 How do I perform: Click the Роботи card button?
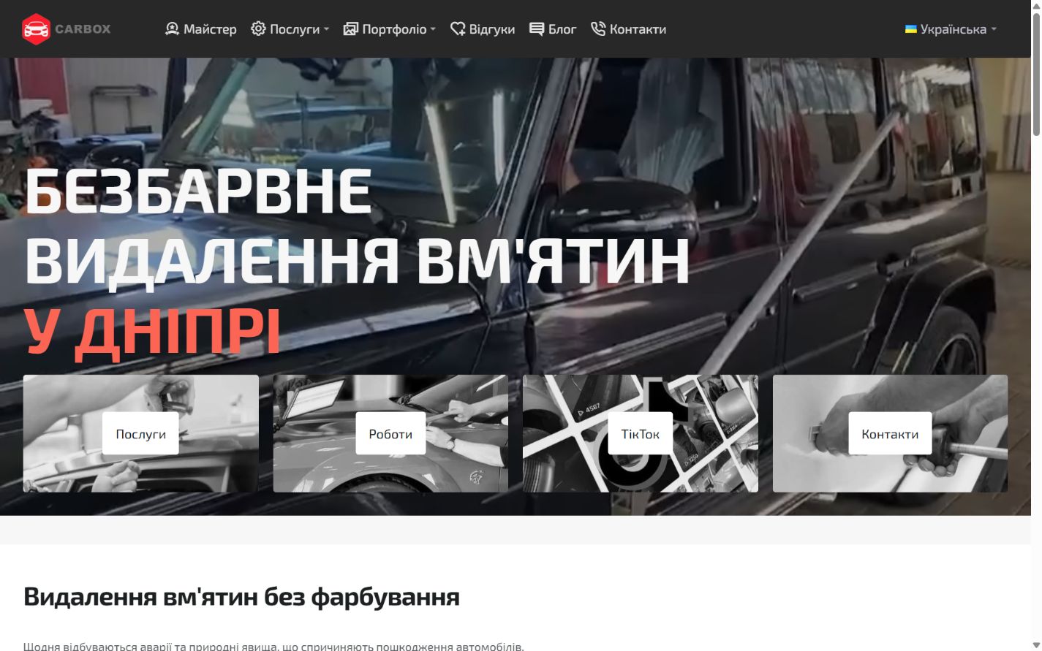coord(390,433)
